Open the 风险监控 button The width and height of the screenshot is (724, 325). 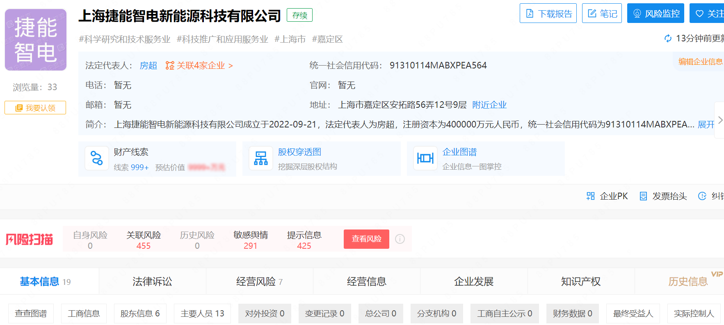pyautogui.click(x=655, y=14)
